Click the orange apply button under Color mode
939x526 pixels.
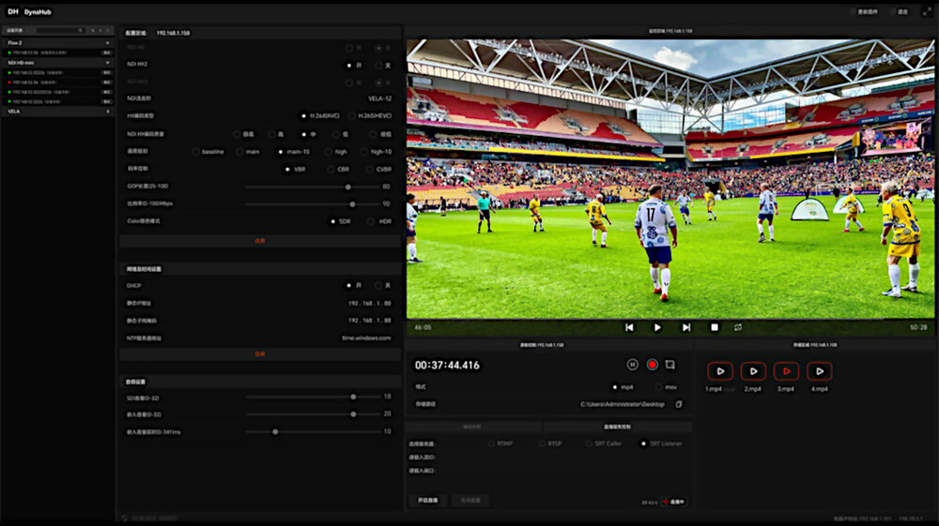tap(260, 241)
